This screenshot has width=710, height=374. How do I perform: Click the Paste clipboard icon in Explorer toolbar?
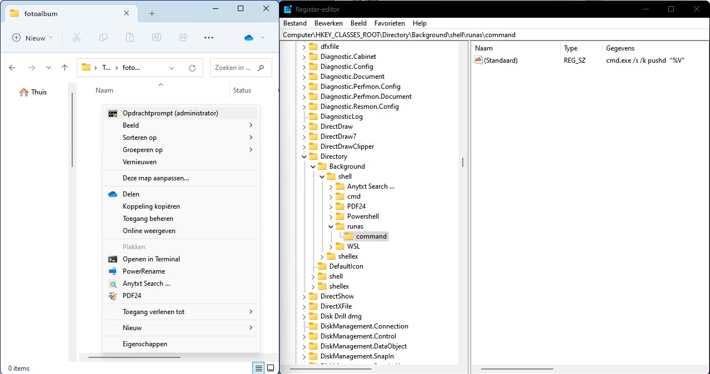(x=130, y=38)
